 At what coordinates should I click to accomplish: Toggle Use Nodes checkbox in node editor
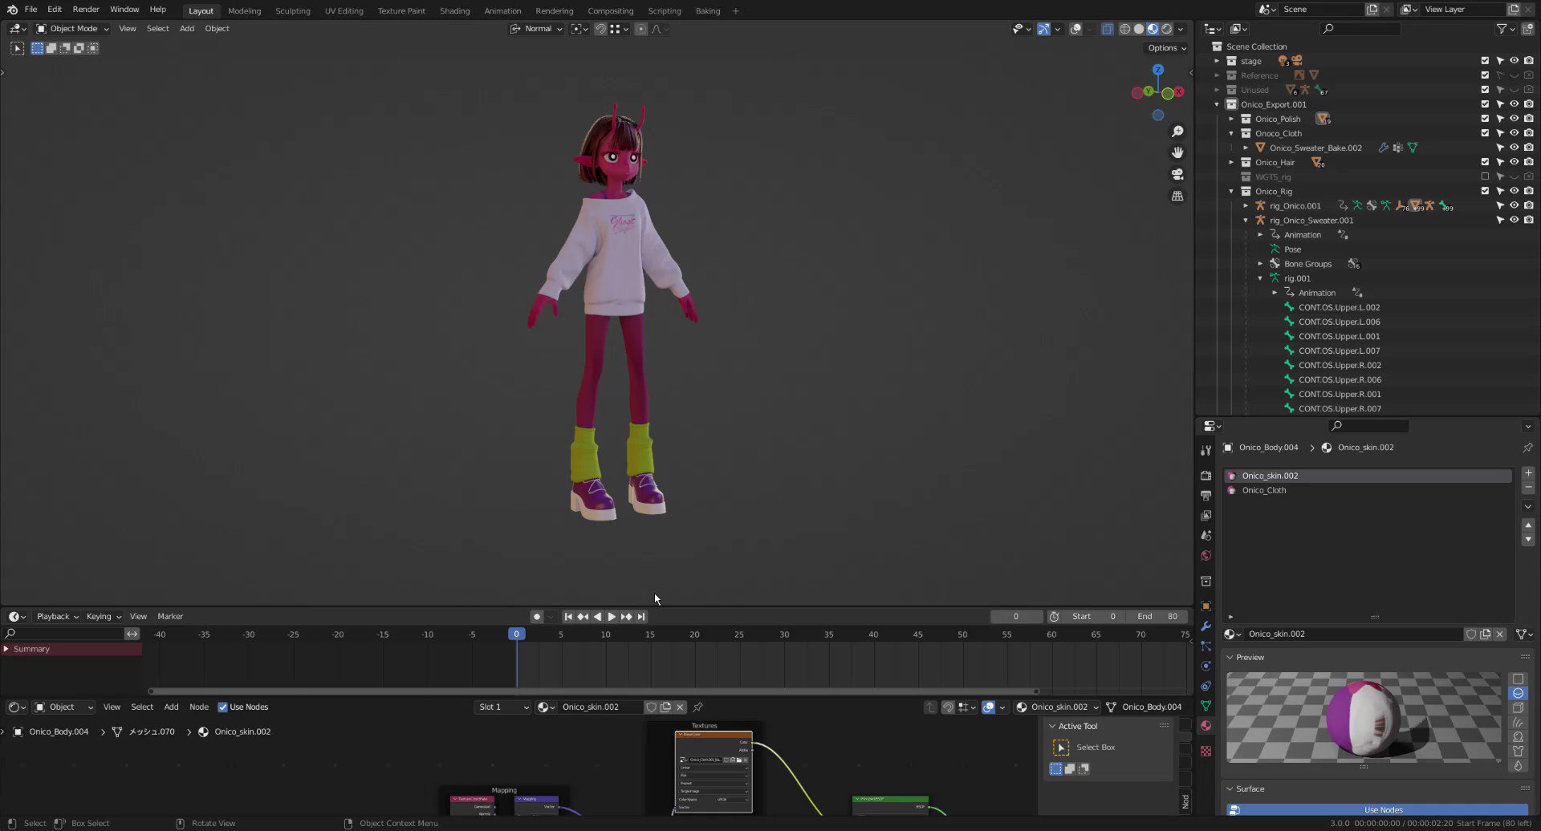222,707
